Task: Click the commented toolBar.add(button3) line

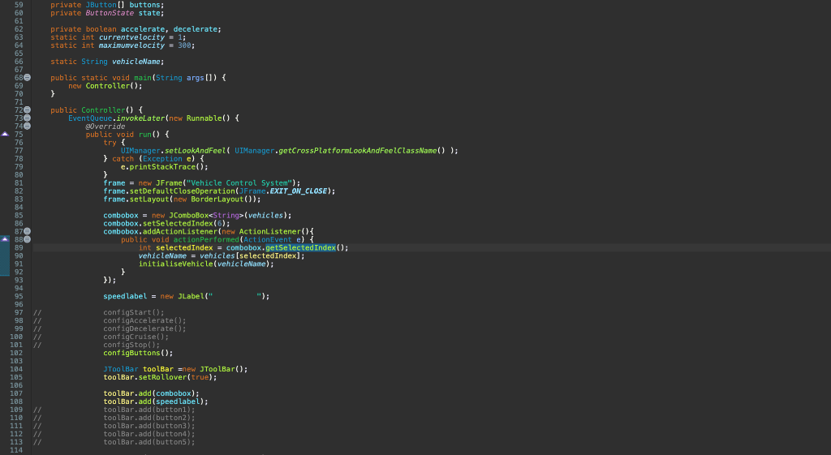Action: (x=149, y=426)
